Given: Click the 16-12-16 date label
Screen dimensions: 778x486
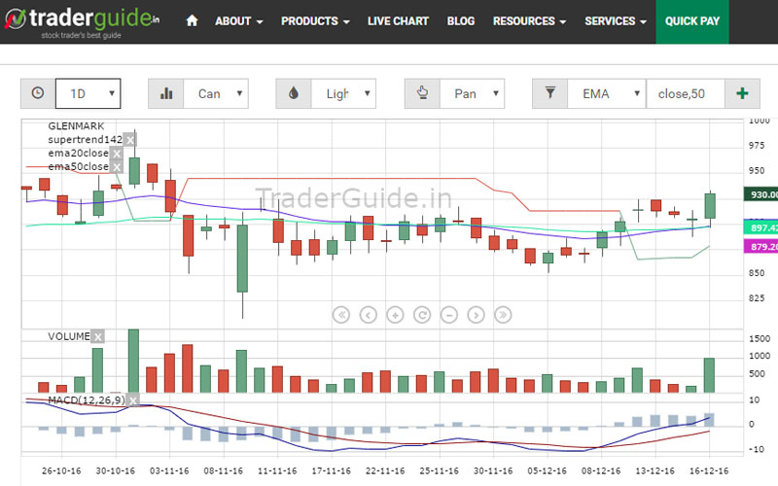Looking at the screenshot, I should pos(709,470).
